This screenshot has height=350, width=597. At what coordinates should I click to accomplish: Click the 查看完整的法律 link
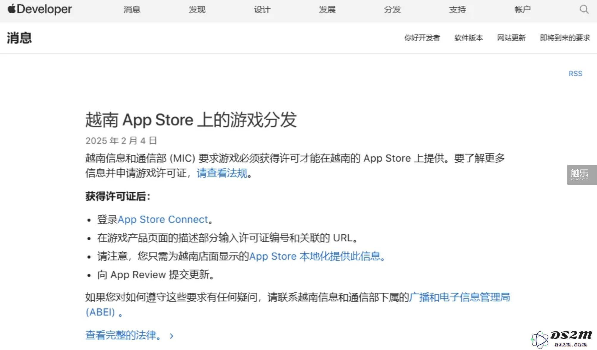(x=124, y=335)
